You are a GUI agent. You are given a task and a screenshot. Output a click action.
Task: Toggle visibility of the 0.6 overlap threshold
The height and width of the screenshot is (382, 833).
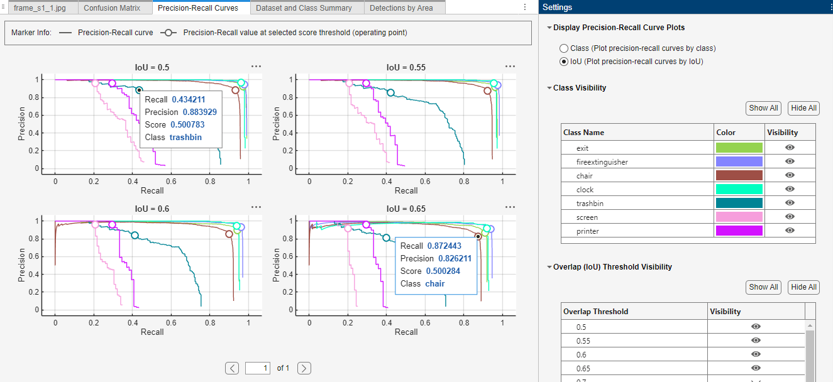756,354
